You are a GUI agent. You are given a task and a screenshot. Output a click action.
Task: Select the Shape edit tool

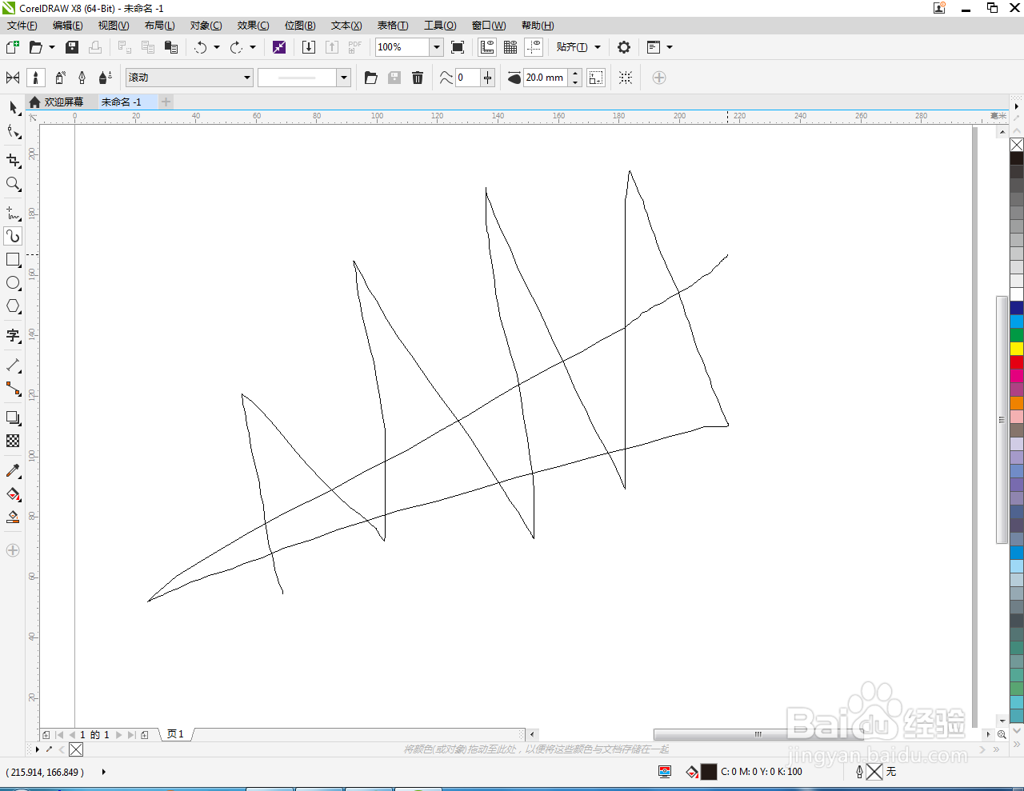[13, 132]
